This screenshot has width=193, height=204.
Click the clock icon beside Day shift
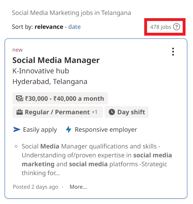[x=112, y=112]
